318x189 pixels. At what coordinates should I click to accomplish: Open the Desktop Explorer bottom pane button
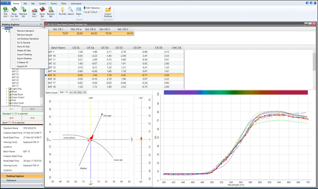22,176
